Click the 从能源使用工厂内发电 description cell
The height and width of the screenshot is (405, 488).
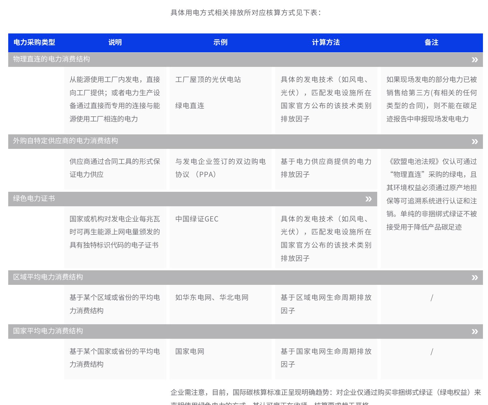coord(115,101)
